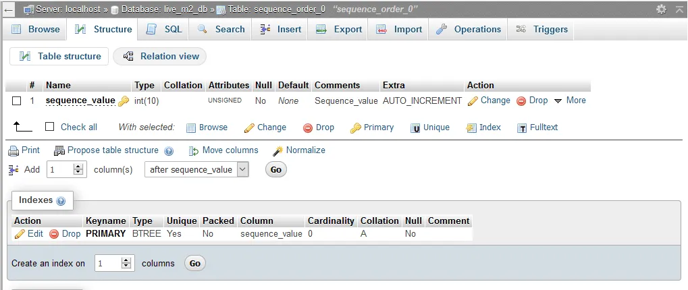Toggle the Check all checkbox
Image resolution: width=688 pixels, height=290 pixels.
(49, 127)
